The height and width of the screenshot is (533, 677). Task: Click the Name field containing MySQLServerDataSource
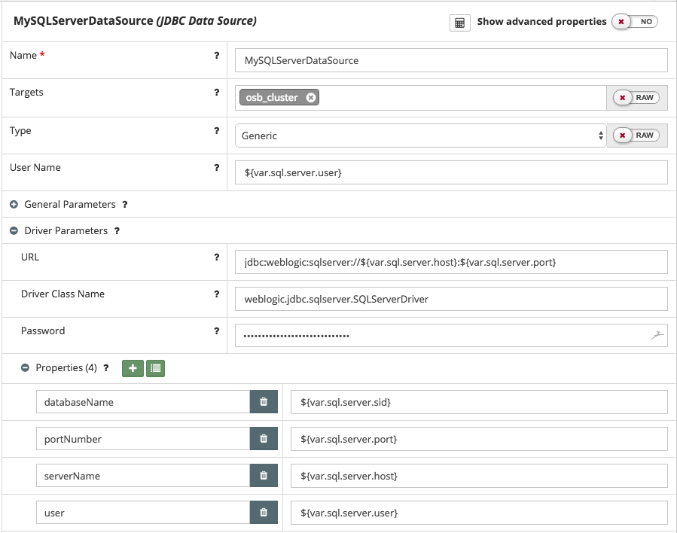pyautogui.click(x=450, y=60)
